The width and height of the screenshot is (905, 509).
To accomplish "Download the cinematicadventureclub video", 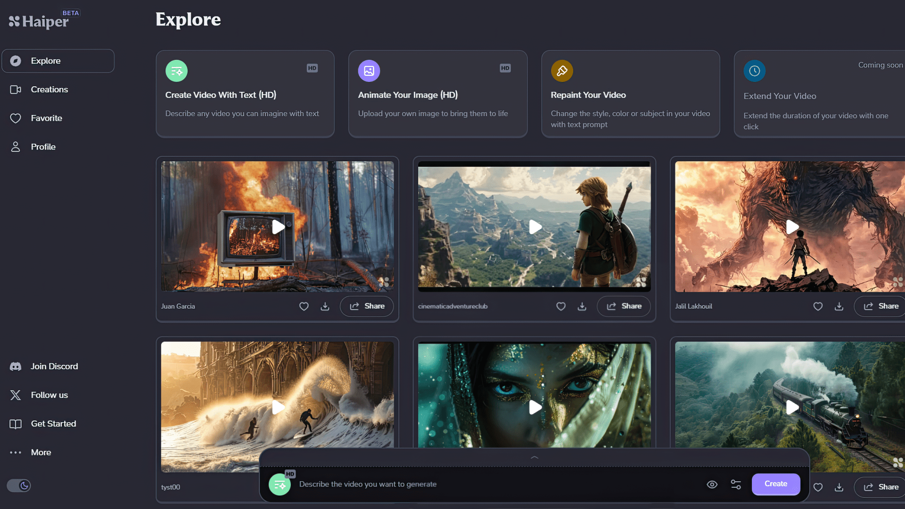I will point(582,306).
